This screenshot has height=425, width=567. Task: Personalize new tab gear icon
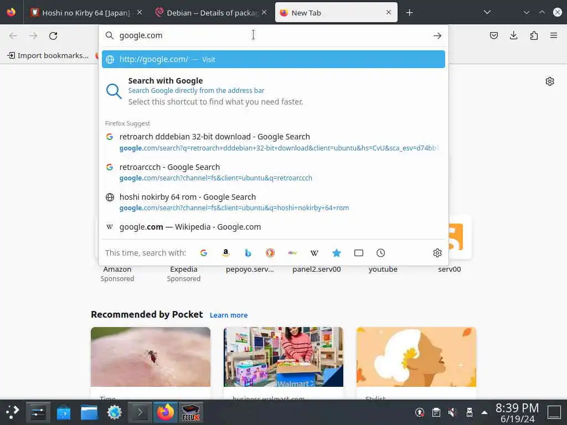point(550,81)
